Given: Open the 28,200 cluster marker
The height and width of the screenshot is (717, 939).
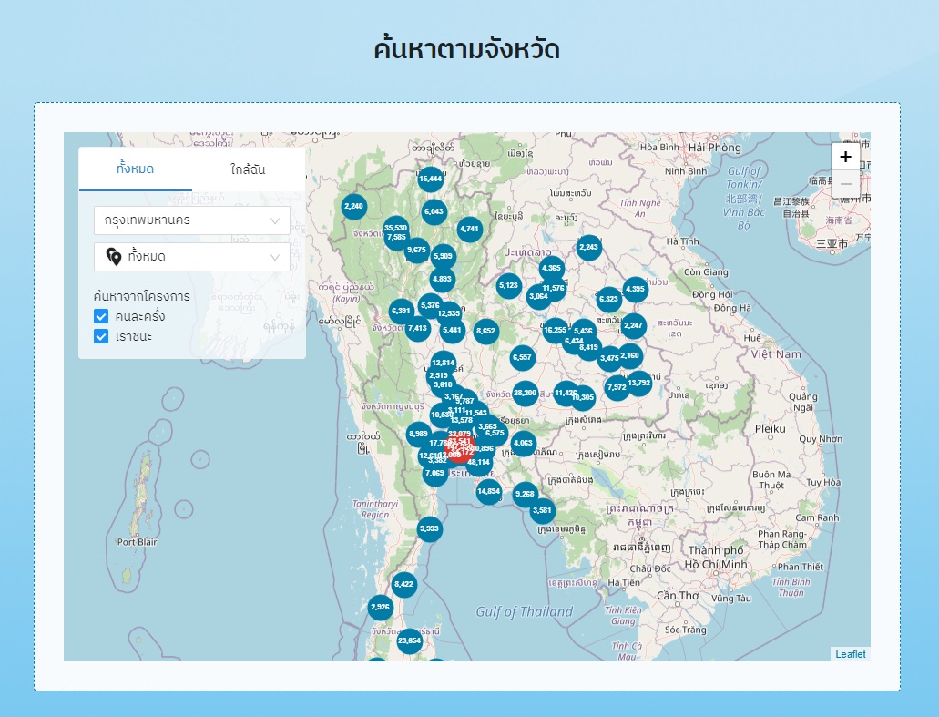Looking at the screenshot, I should click(525, 394).
